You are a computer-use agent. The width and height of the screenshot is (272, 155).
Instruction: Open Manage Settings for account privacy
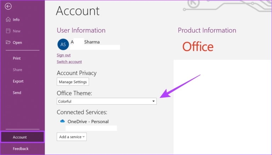coord(73,82)
